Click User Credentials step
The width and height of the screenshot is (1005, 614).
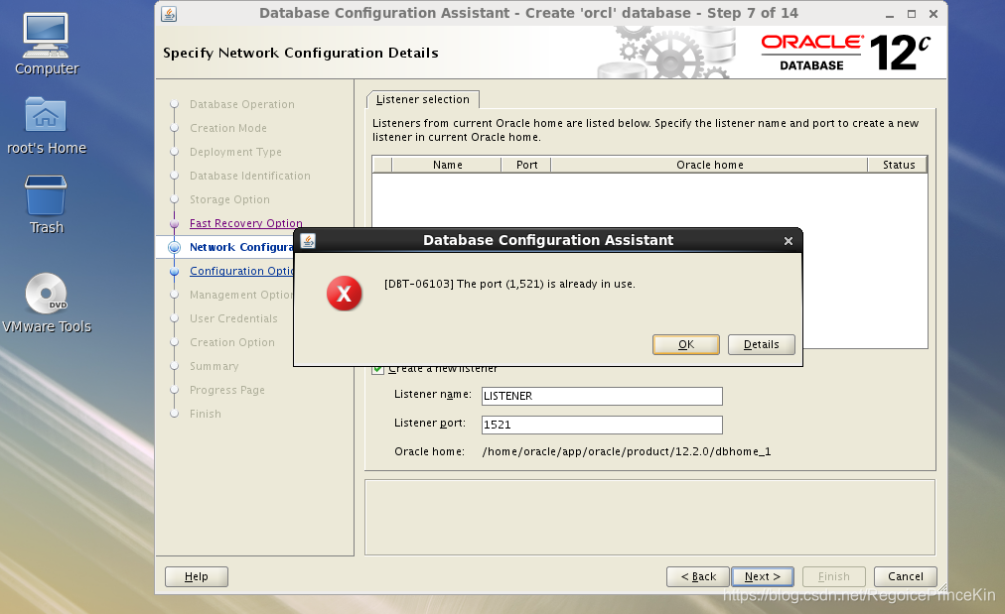(x=233, y=318)
